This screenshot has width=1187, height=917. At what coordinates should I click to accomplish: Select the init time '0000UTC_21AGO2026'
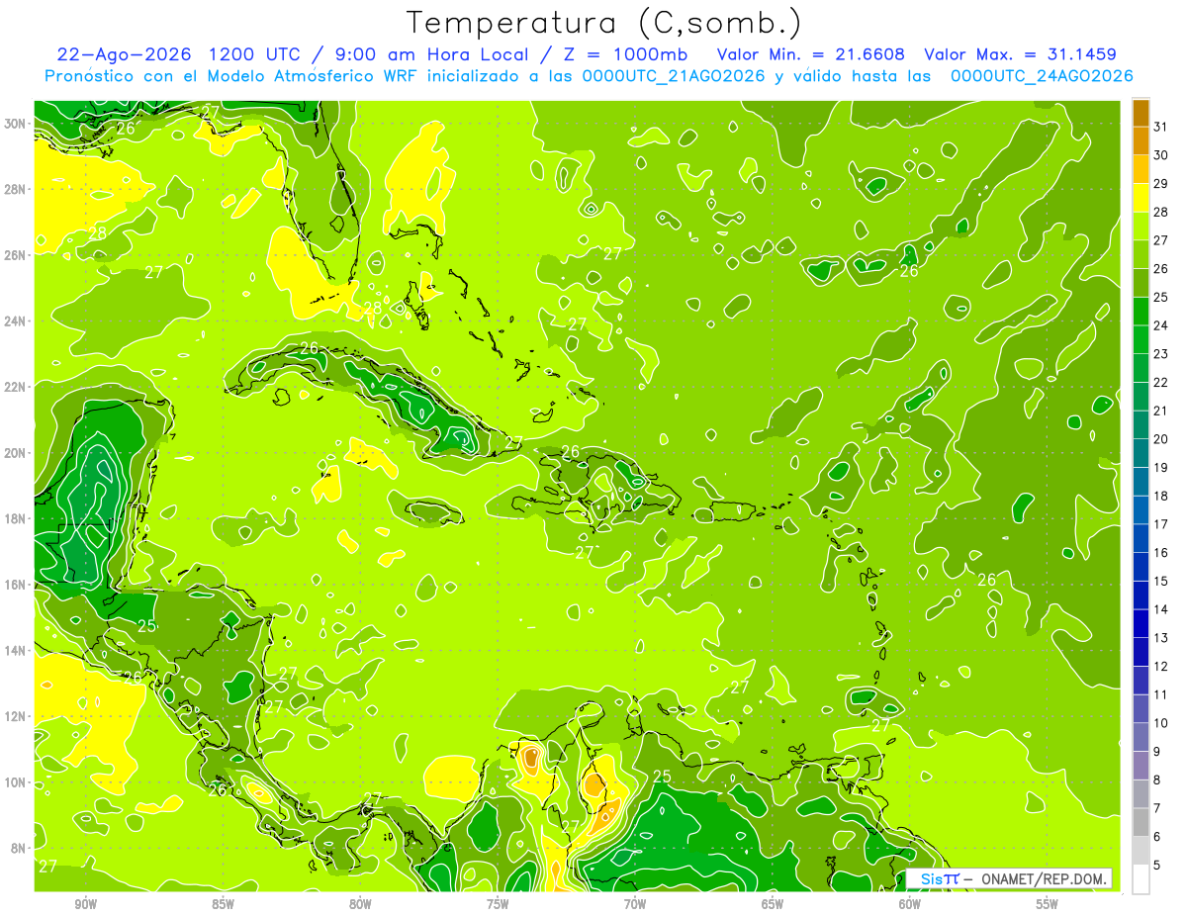tap(675, 75)
